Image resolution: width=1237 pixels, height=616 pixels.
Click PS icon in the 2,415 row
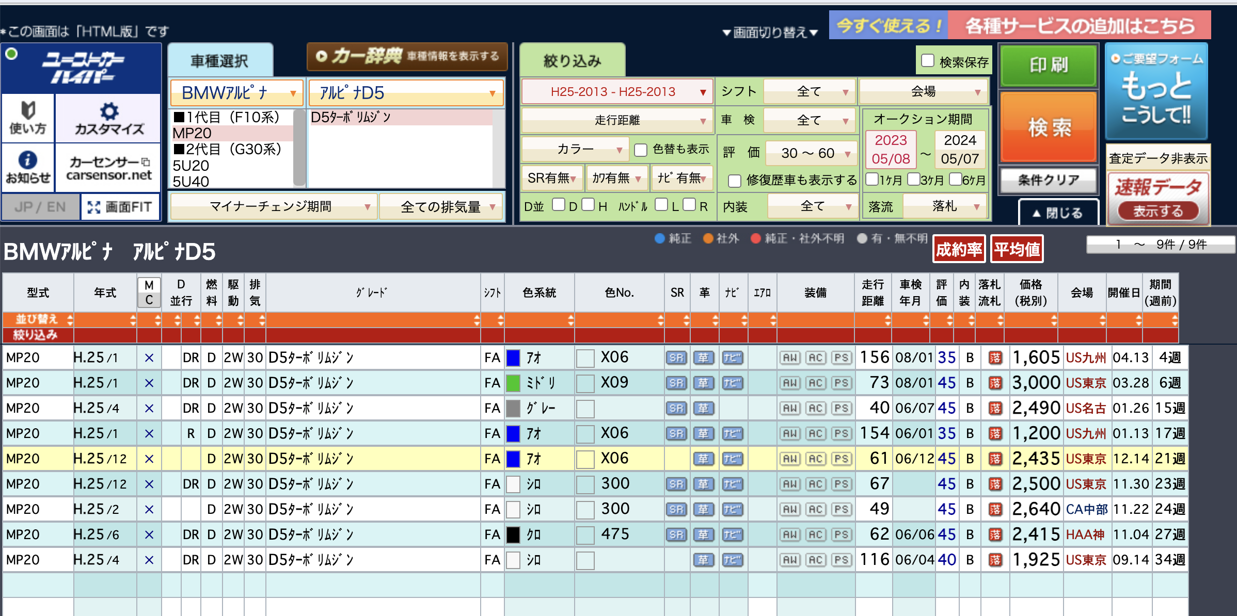pos(842,534)
